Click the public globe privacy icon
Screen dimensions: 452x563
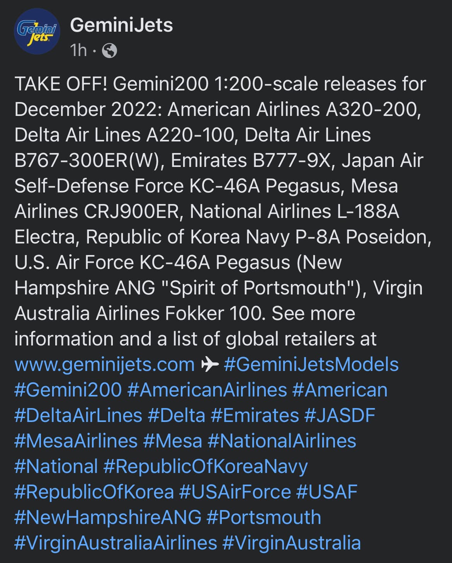point(109,50)
